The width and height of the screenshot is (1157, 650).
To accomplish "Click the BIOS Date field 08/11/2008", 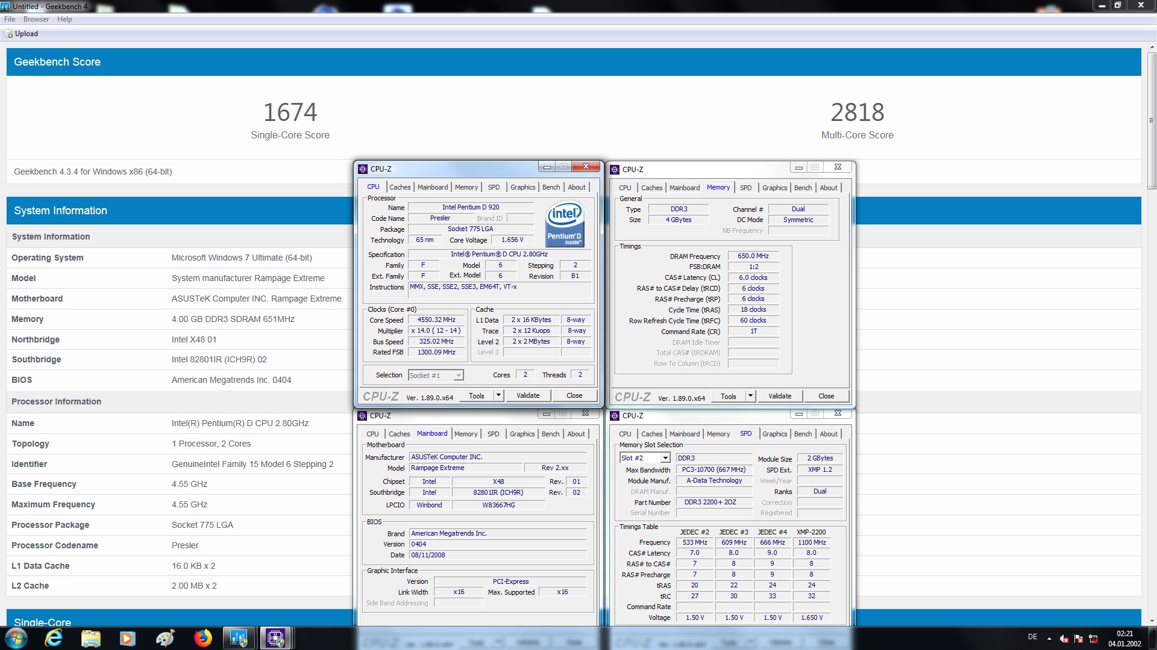I will tap(498, 555).
